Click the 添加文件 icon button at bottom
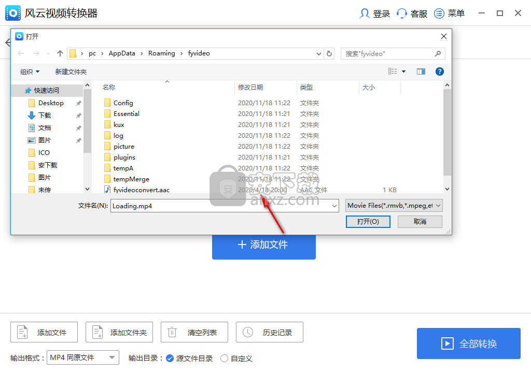Viewport: 531px width, 373px height. point(44,333)
